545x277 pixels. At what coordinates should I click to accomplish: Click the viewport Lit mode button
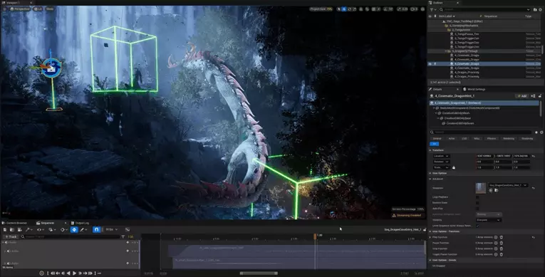(x=37, y=9)
